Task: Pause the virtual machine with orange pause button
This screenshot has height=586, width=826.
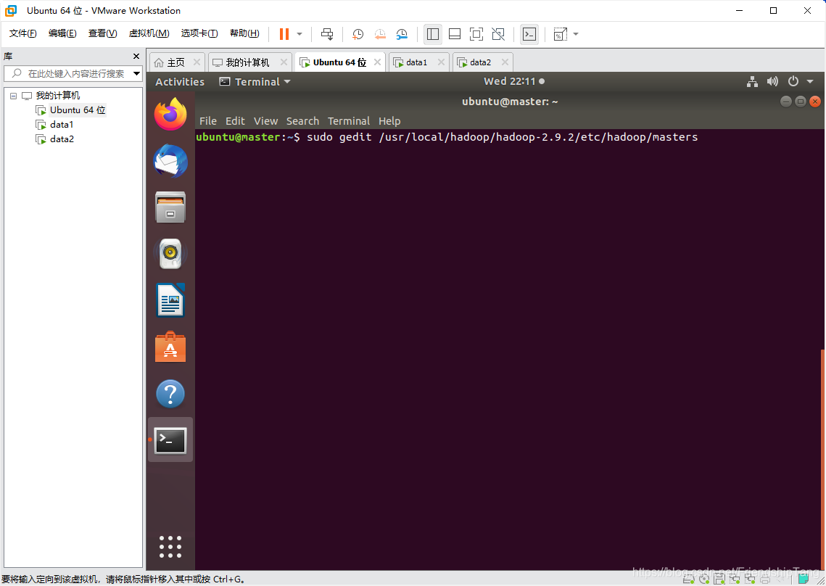Action: [284, 34]
